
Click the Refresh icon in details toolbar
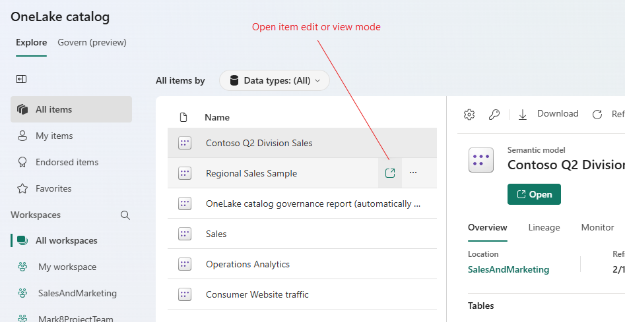(x=597, y=114)
